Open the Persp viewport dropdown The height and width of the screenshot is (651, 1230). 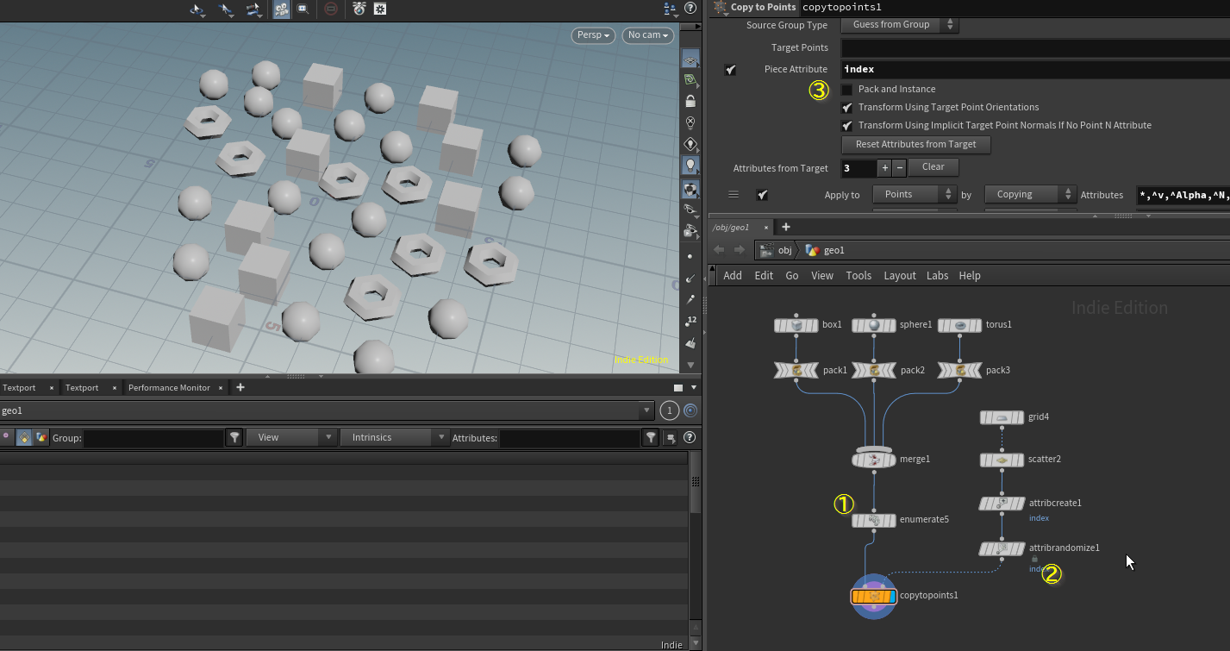click(593, 35)
